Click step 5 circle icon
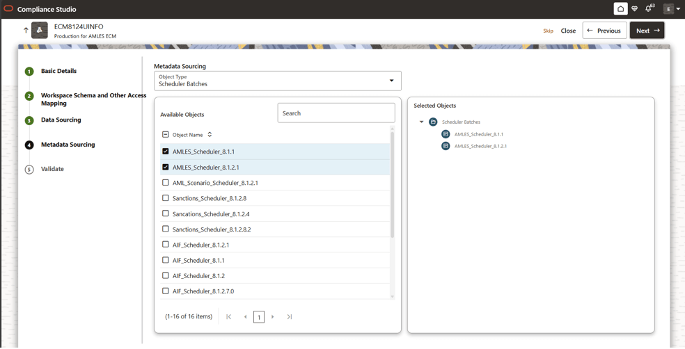The height and width of the screenshot is (349, 685). pyautogui.click(x=29, y=169)
